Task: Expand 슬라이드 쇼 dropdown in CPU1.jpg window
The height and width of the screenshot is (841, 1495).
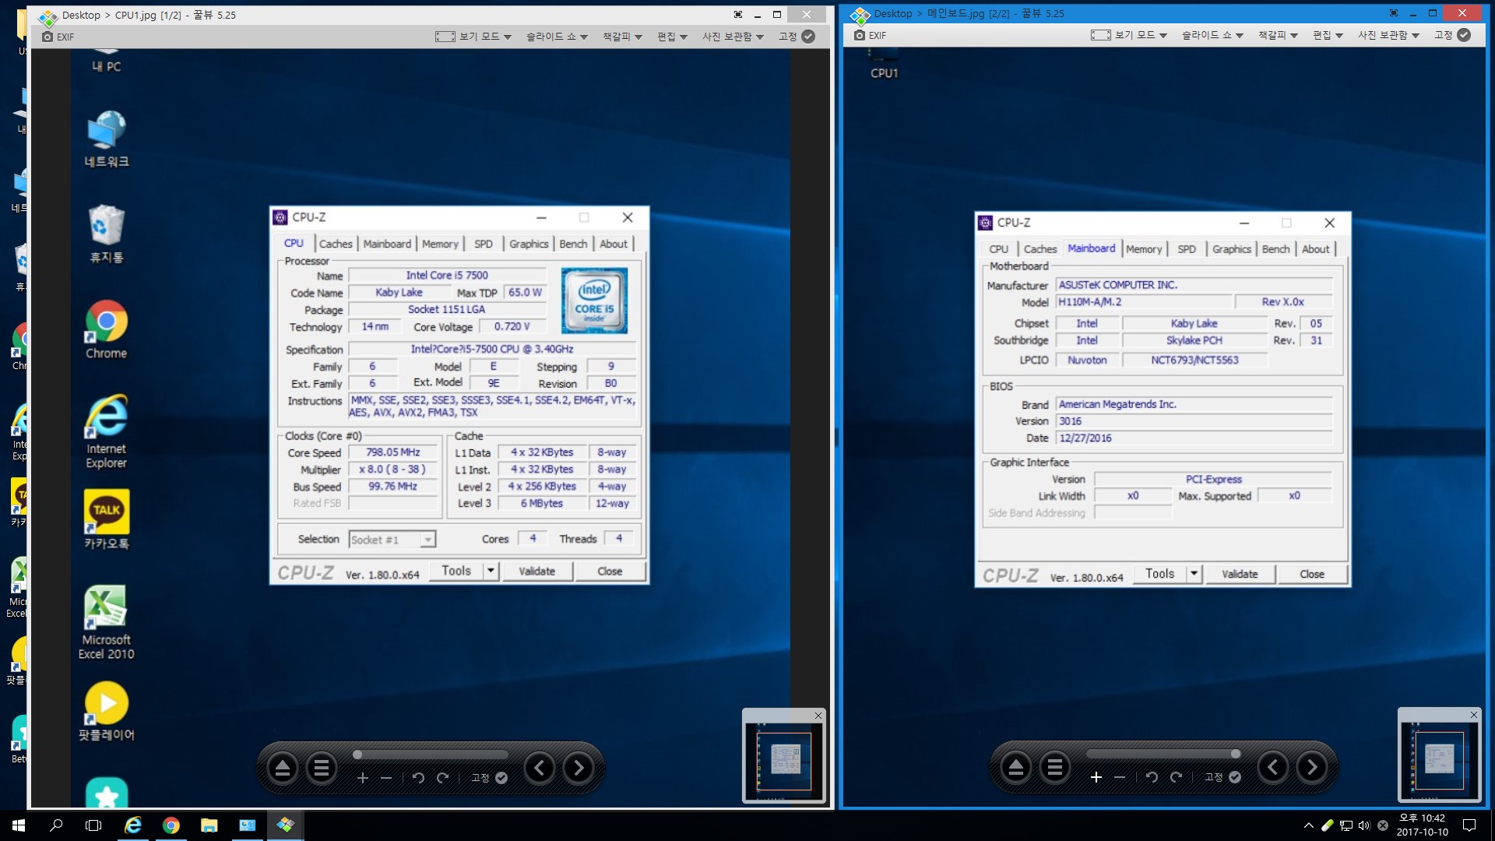Action: coord(557,37)
